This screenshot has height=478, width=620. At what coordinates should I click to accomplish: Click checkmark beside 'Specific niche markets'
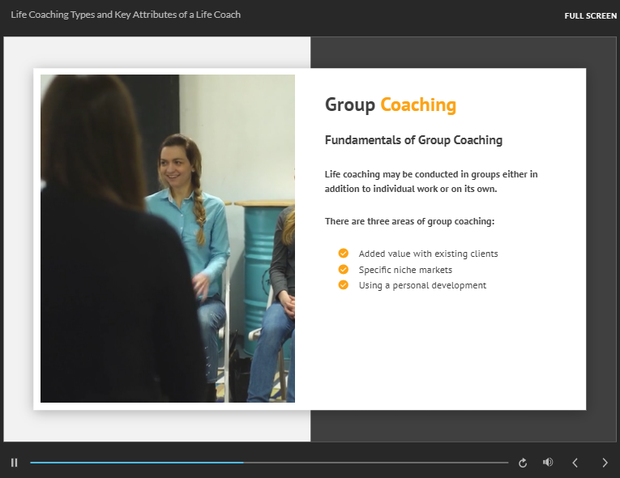(x=344, y=269)
